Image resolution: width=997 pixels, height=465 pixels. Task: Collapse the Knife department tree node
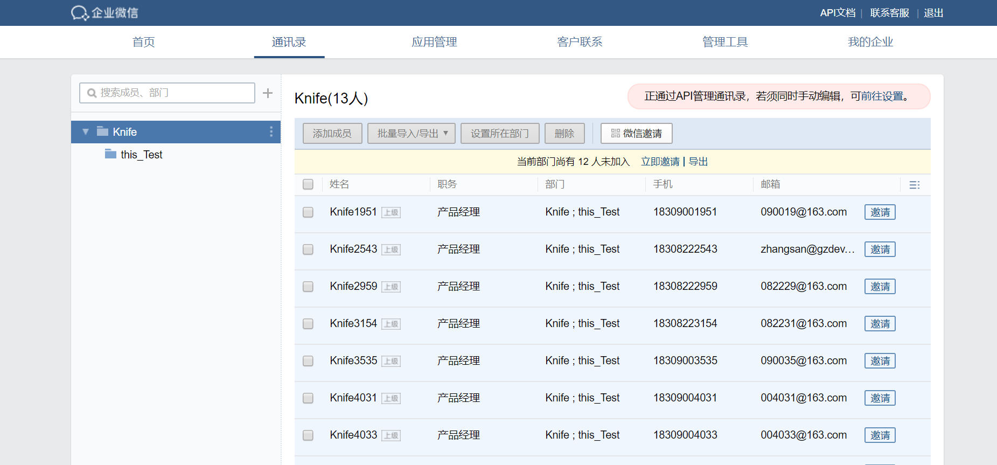pyautogui.click(x=86, y=132)
